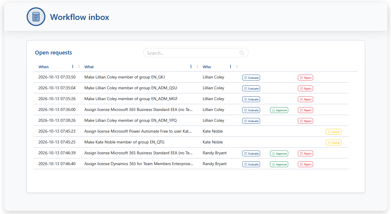Reject the EN_ADM_YPQ group request
The height and width of the screenshot is (214, 391).
coord(305,121)
